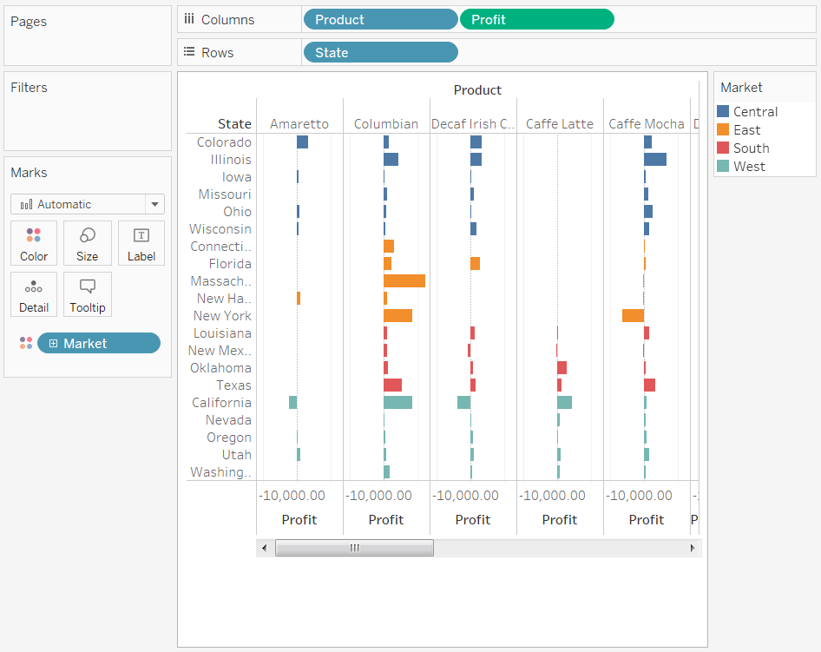
Task: Open the Label marks card
Action: click(141, 243)
